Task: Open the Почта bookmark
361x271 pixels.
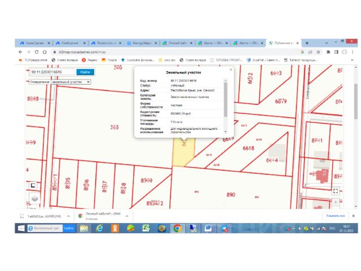Action: point(109,60)
